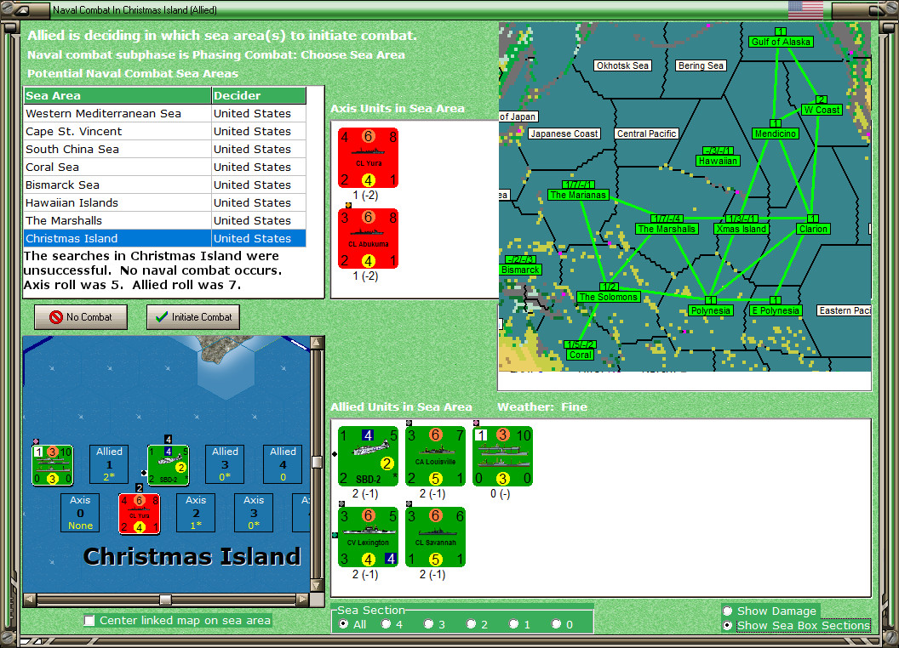The image size is (899, 648).
Task: Click the Decider column header
Action: point(259,96)
